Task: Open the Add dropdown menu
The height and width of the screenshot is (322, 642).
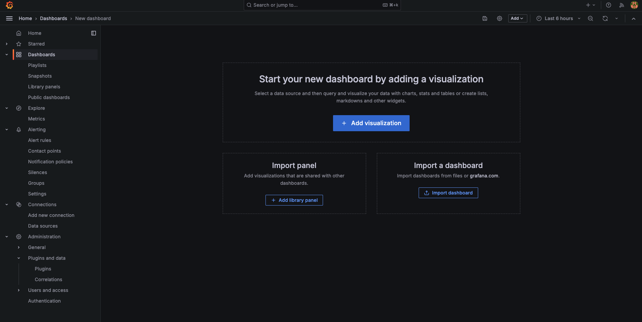Action: pos(518,18)
